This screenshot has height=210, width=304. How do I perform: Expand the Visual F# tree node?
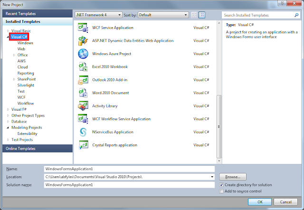tap(8, 109)
